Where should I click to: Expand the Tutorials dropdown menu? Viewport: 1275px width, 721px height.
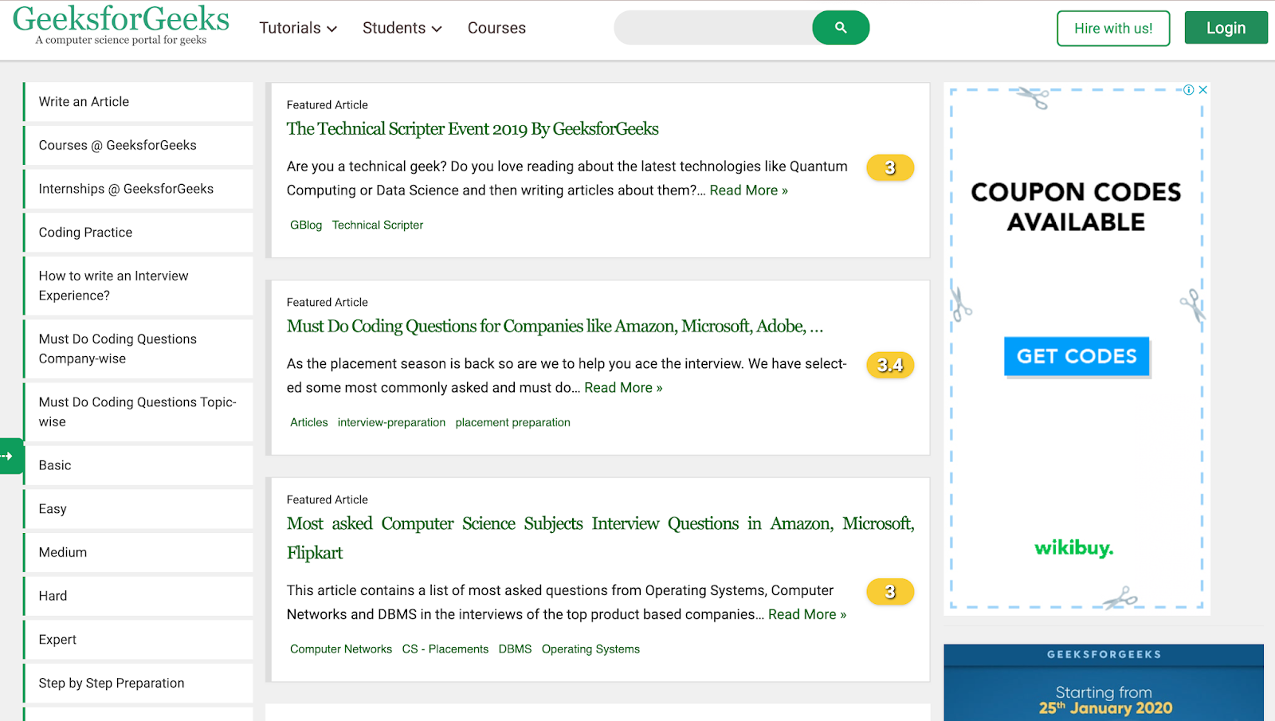[298, 28]
